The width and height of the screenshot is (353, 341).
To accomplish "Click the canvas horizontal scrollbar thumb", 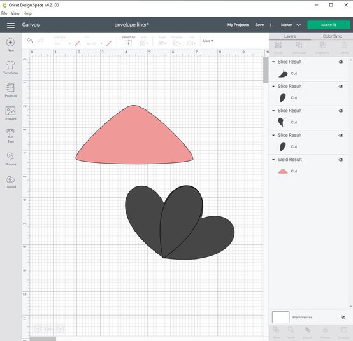I will coord(43,338).
